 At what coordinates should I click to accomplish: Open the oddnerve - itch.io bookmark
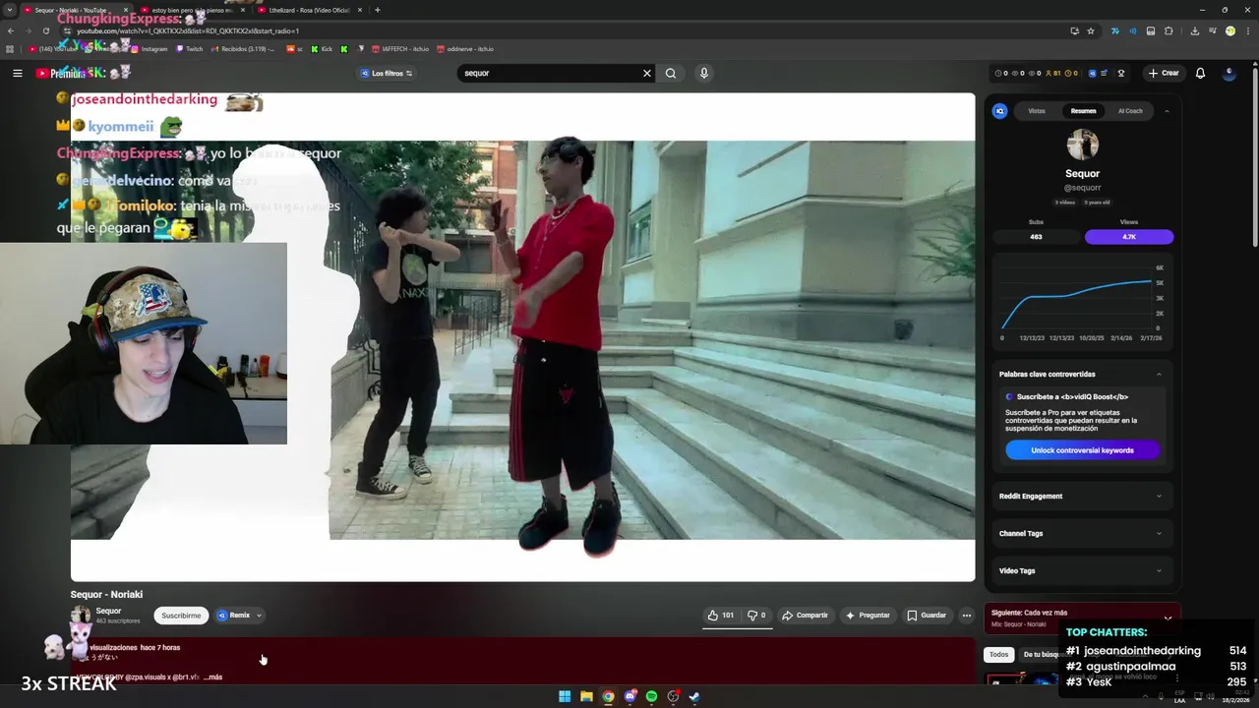click(465, 49)
